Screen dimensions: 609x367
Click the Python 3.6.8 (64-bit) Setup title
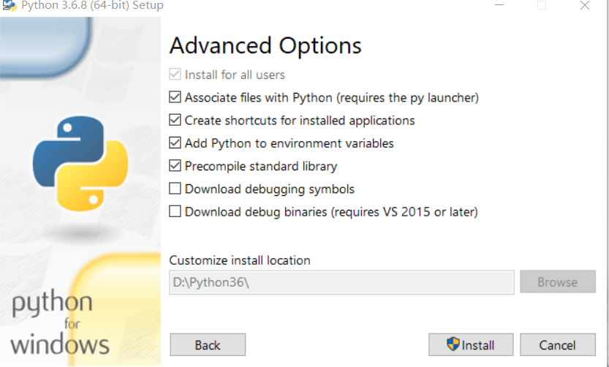click(x=92, y=5)
